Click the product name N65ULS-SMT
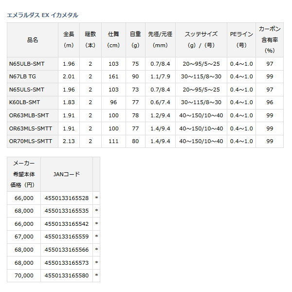The height and width of the screenshot is (292, 292). tap(27, 90)
